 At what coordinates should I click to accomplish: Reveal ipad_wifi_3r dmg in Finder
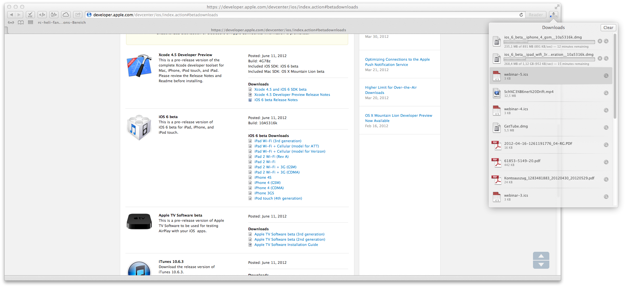(606, 58)
